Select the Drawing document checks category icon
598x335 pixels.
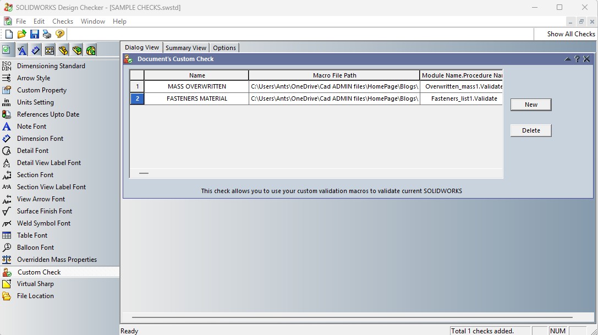[x=50, y=51]
